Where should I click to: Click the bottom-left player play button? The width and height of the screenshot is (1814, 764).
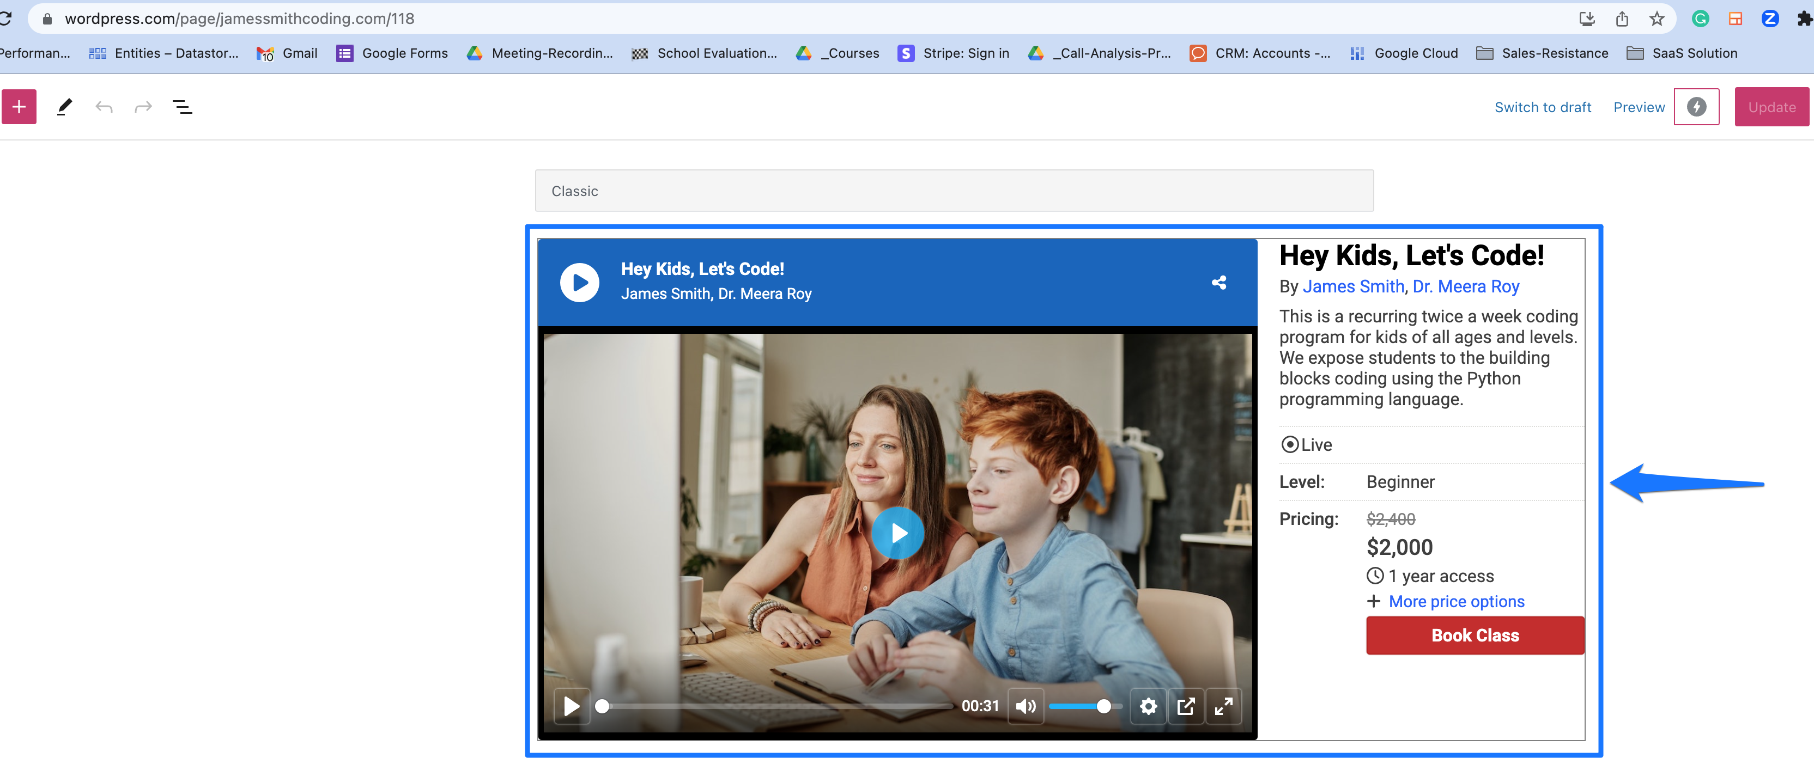click(x=571, y=706)
